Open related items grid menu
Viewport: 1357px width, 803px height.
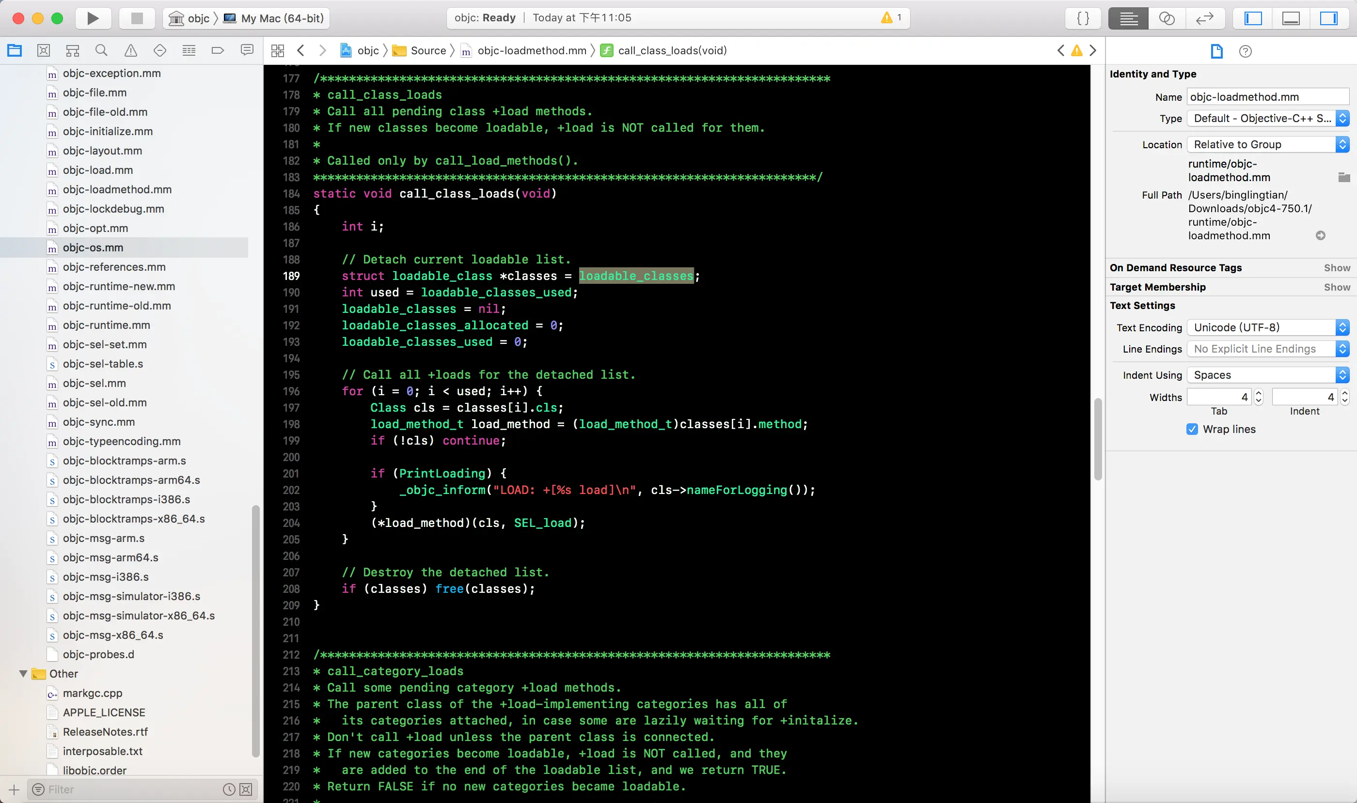278,51
